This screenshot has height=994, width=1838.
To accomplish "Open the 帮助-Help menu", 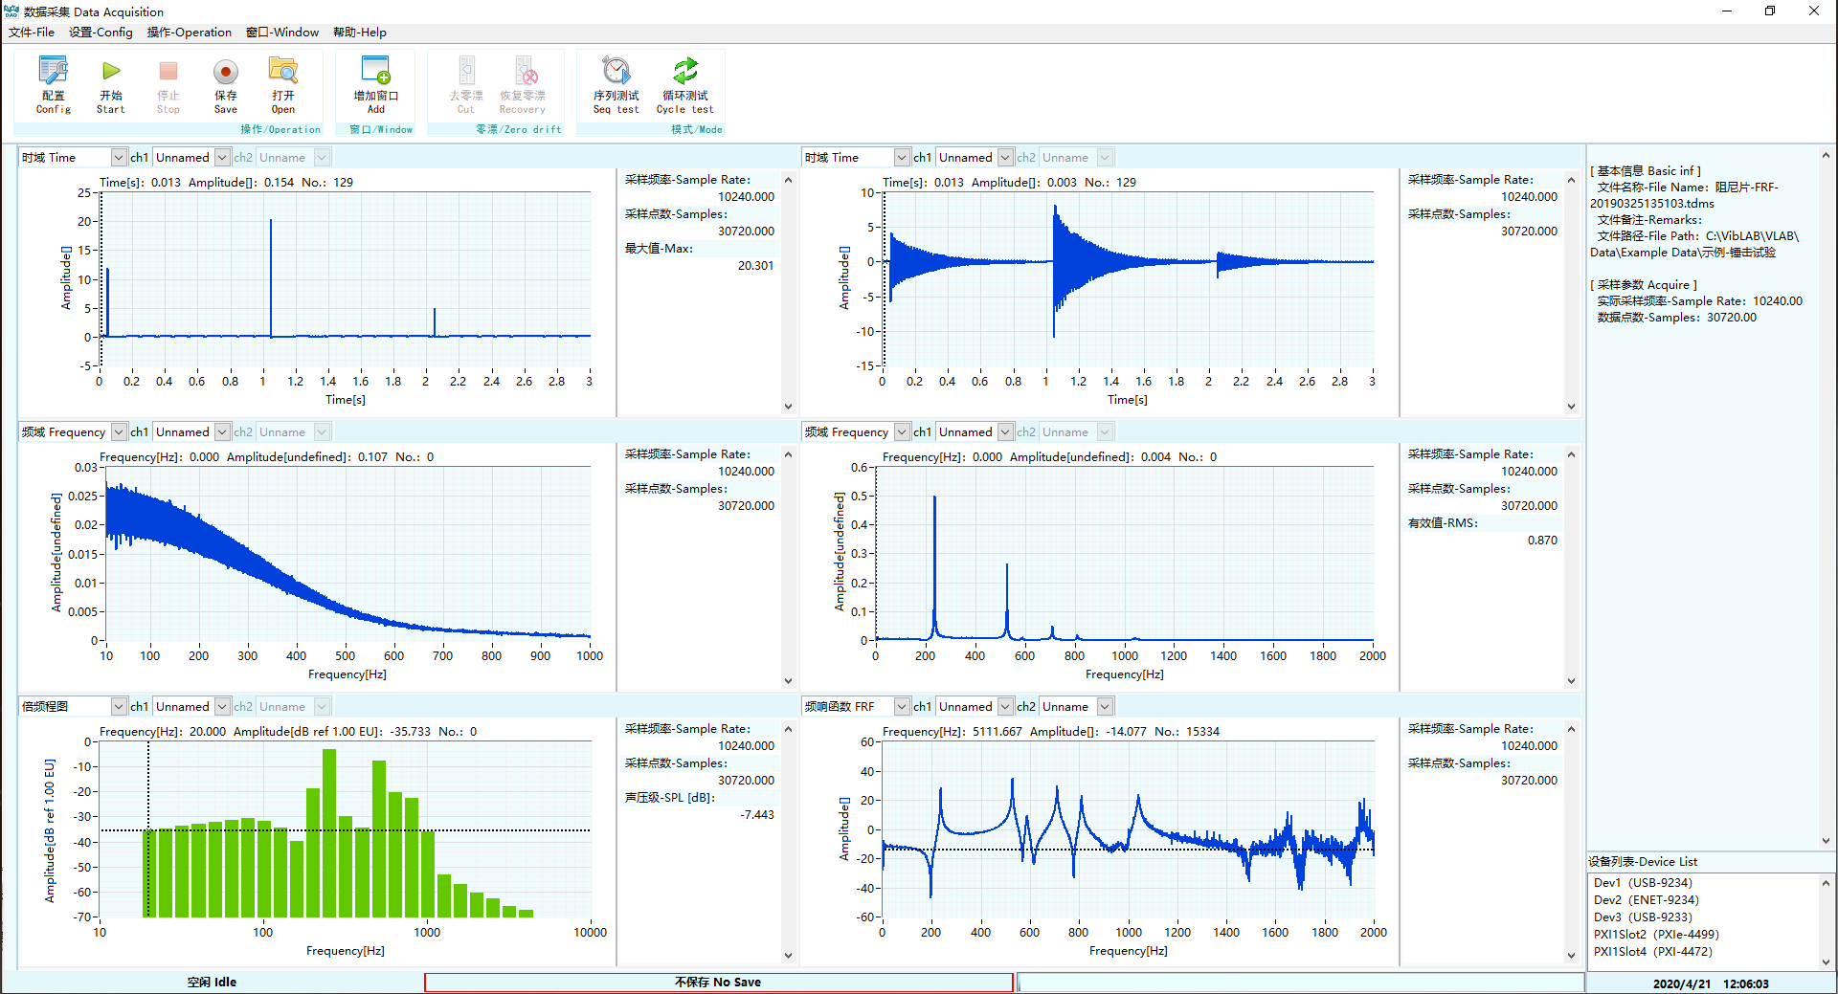I will pos(359,32).
